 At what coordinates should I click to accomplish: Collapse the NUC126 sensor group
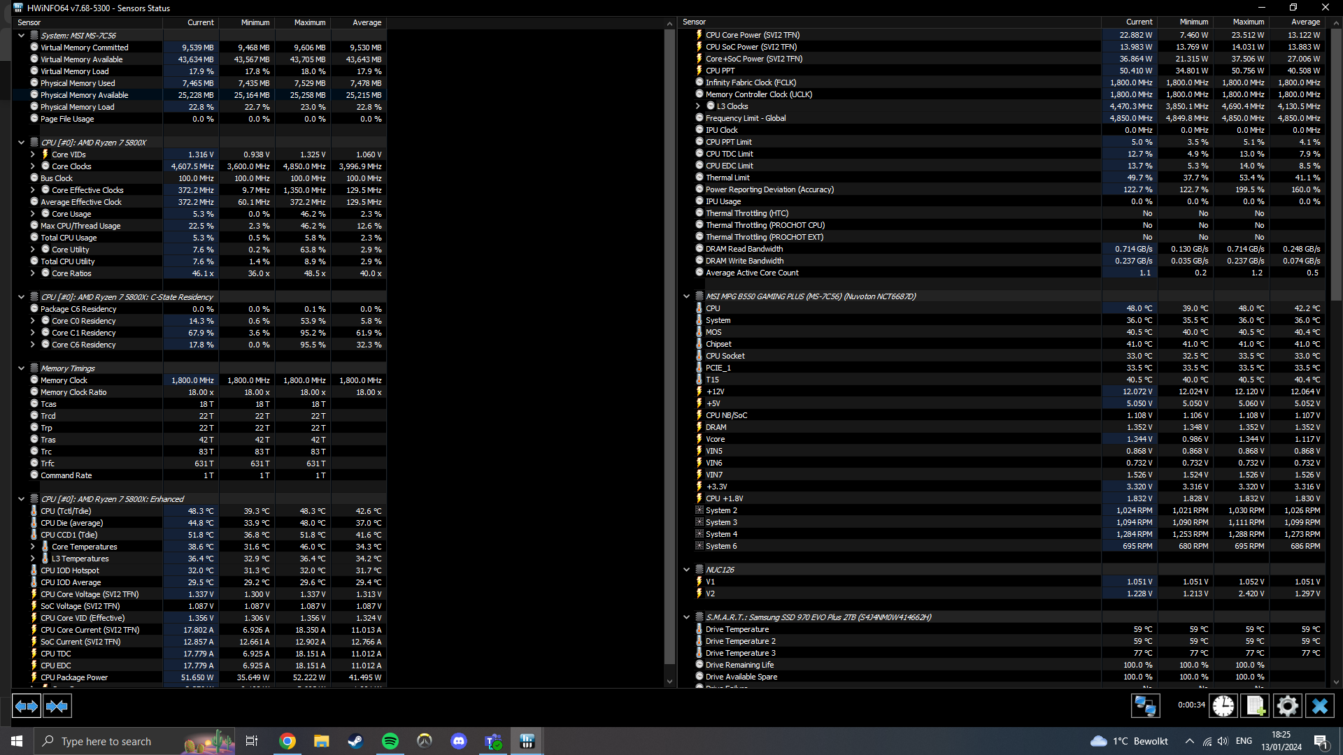pos(686,570)
